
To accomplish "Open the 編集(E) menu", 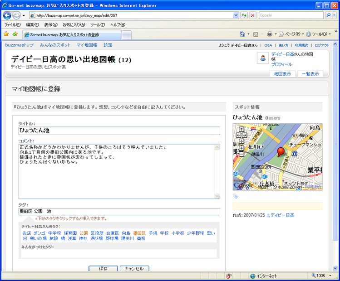I will [32, 25].
